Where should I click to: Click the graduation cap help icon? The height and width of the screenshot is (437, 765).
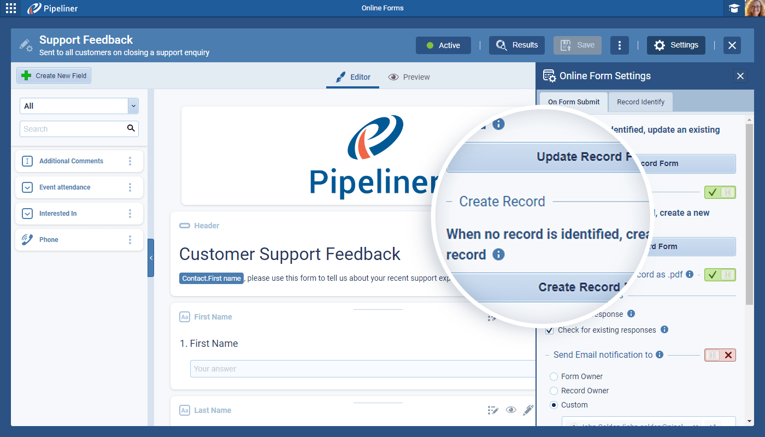(734, 8)
